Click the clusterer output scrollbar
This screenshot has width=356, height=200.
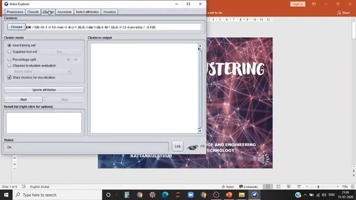[200, 88]
